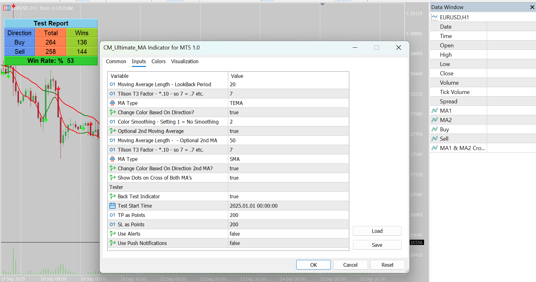The width and height of the screenshot is (536, 282).
Task: Go to the Visualization tab
Action: click(x=185, y=61)
